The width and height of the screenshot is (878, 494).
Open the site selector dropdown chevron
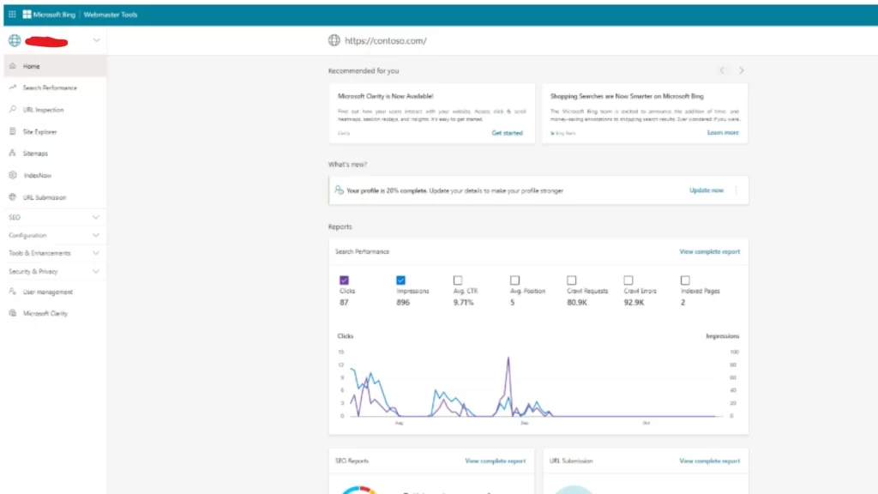click(96, 40)
